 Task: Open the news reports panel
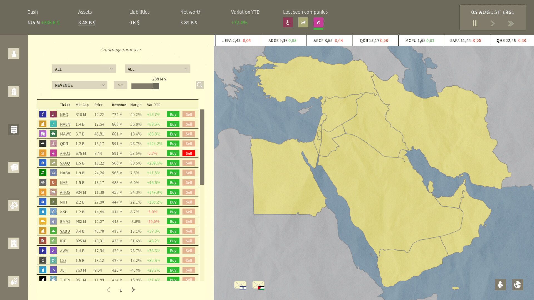[x=14, y=167]
